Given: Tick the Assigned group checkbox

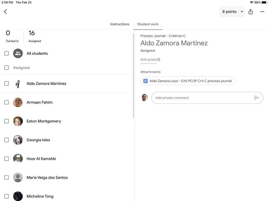Looking at the screenshot, I should coord(6,68).
